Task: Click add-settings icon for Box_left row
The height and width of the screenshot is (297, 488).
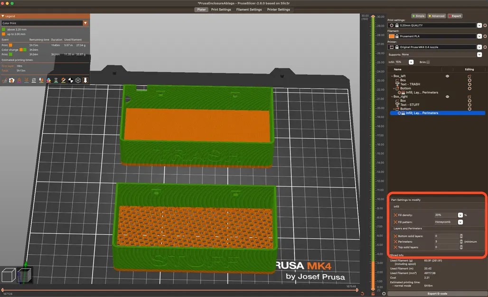Action: (469, 76)
